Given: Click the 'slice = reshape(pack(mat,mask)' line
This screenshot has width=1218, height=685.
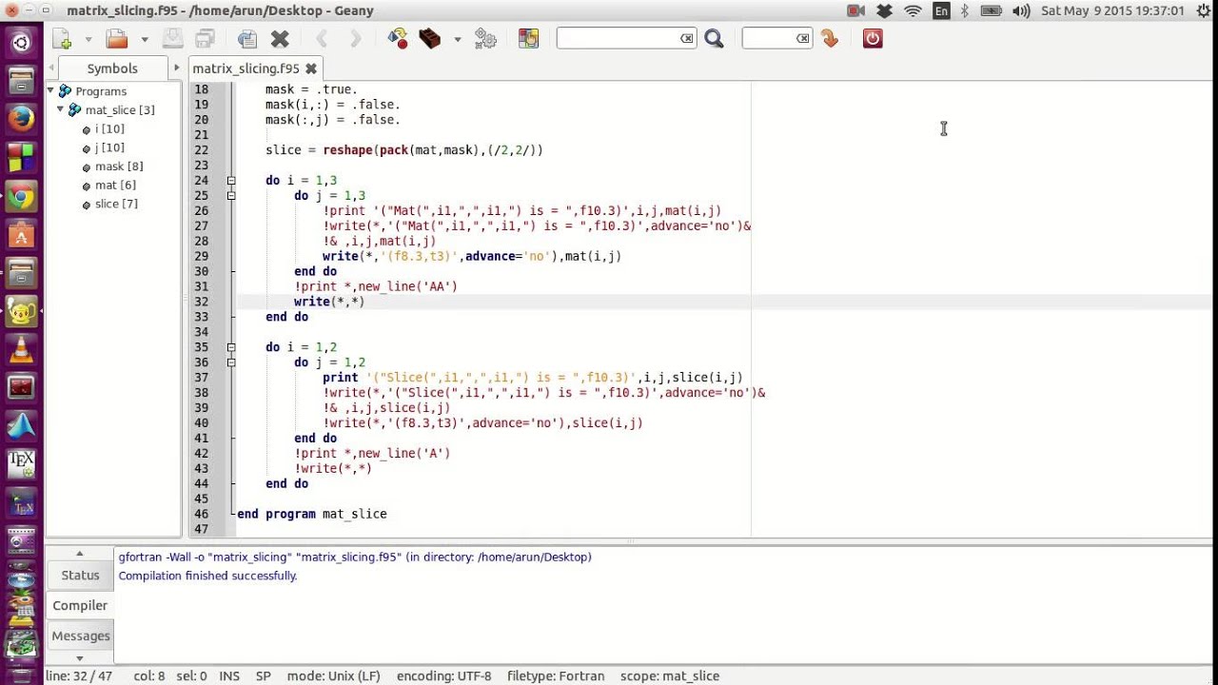Looking at the screenshot, I should [x=404, y=150].
